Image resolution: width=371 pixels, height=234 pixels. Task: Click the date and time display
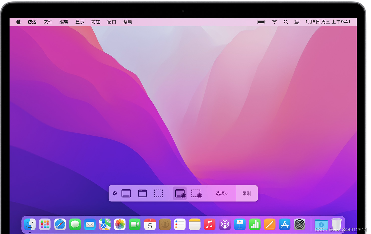328,22
